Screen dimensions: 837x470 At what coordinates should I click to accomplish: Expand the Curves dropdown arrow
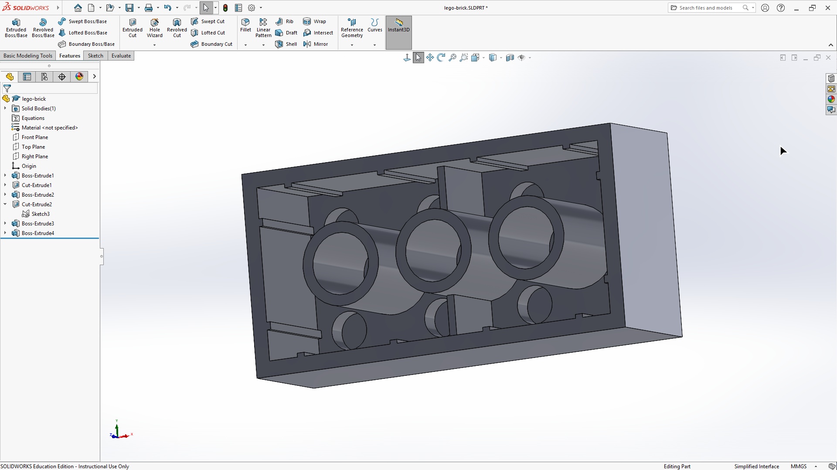tap(374, 45)
